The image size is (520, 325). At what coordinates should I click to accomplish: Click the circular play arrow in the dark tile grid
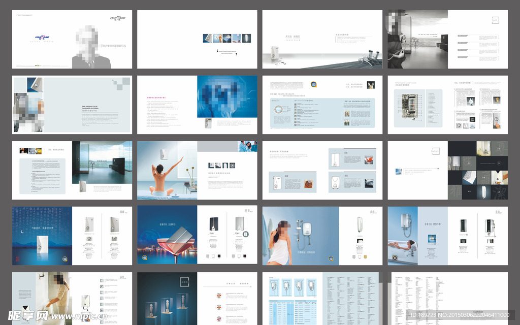click(500, 163)
